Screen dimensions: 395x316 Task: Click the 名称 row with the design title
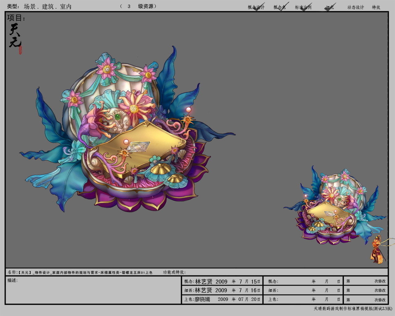tap(80, 272)
